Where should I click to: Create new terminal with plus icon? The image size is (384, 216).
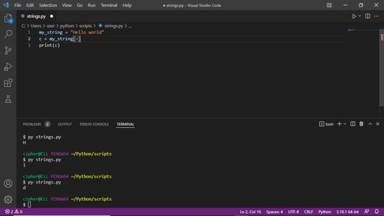(x=339, y=124)
